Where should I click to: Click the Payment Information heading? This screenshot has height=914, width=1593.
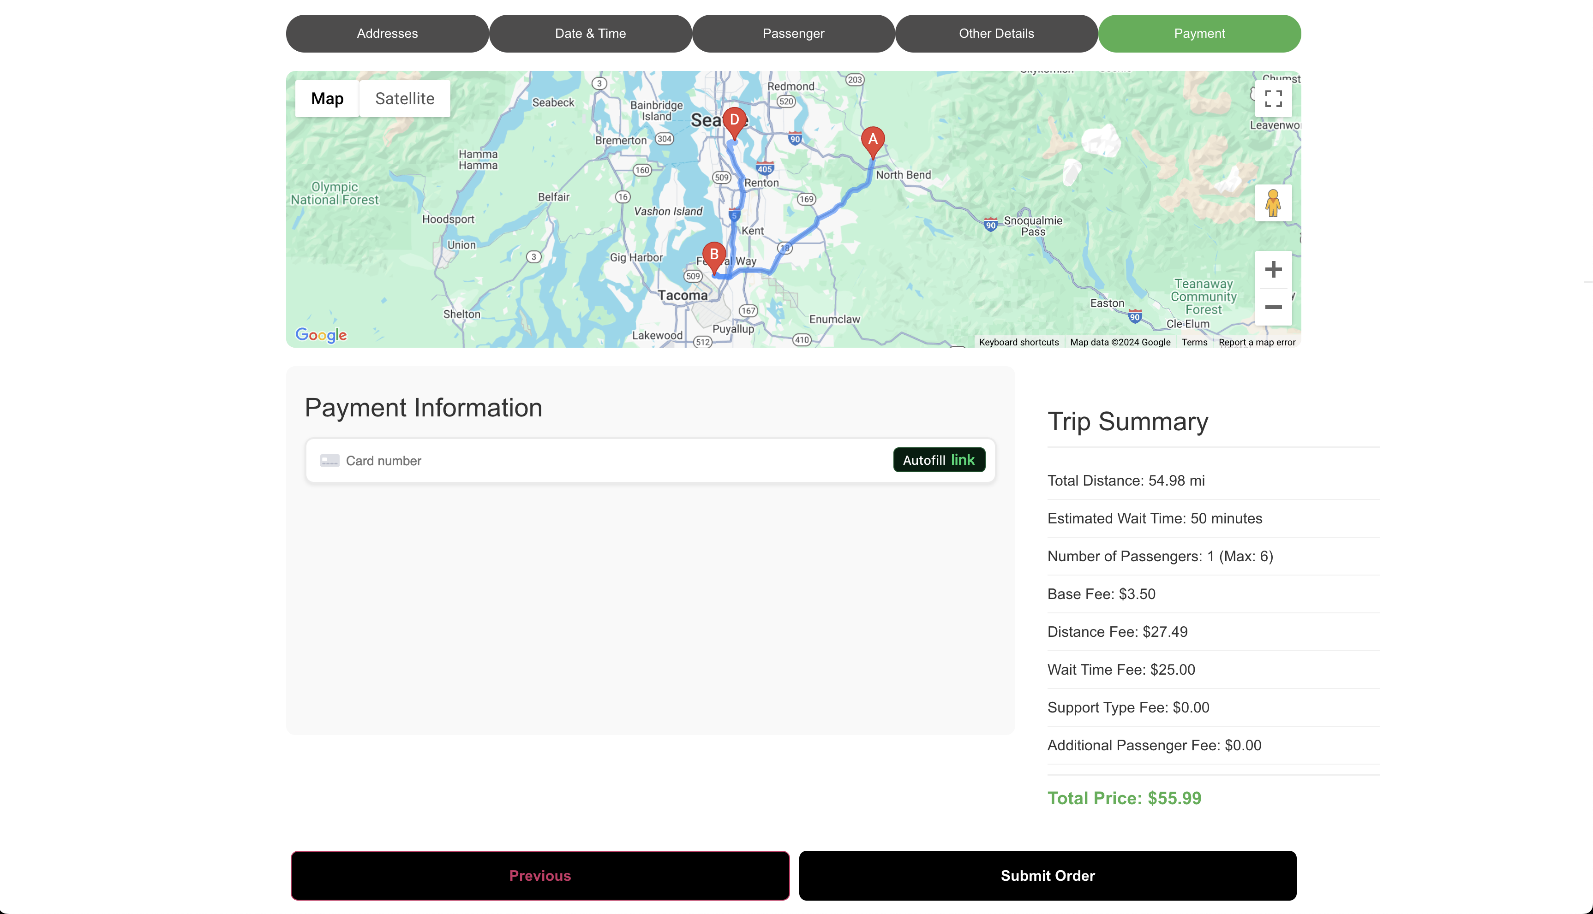pyautogui.click(x=423, y=408)
